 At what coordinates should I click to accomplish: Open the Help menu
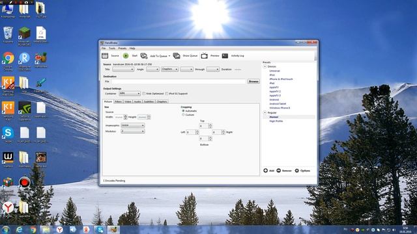pyautogui.click(x=132, y=49)
